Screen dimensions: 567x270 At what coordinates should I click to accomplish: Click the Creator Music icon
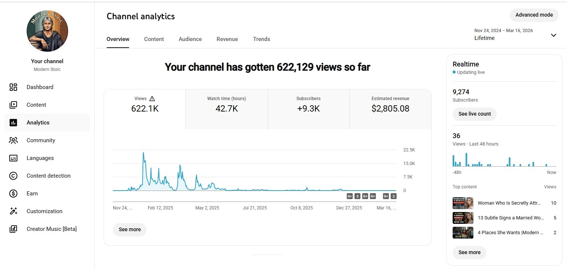click(x=13, y=229)
